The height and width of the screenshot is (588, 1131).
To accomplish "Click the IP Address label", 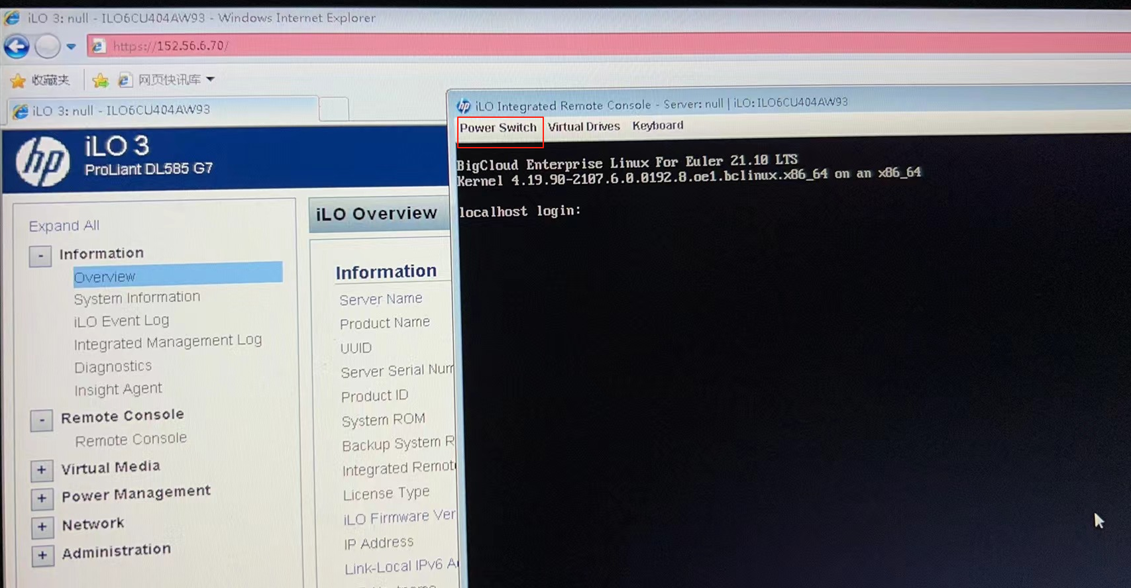I will click(378, 543).
